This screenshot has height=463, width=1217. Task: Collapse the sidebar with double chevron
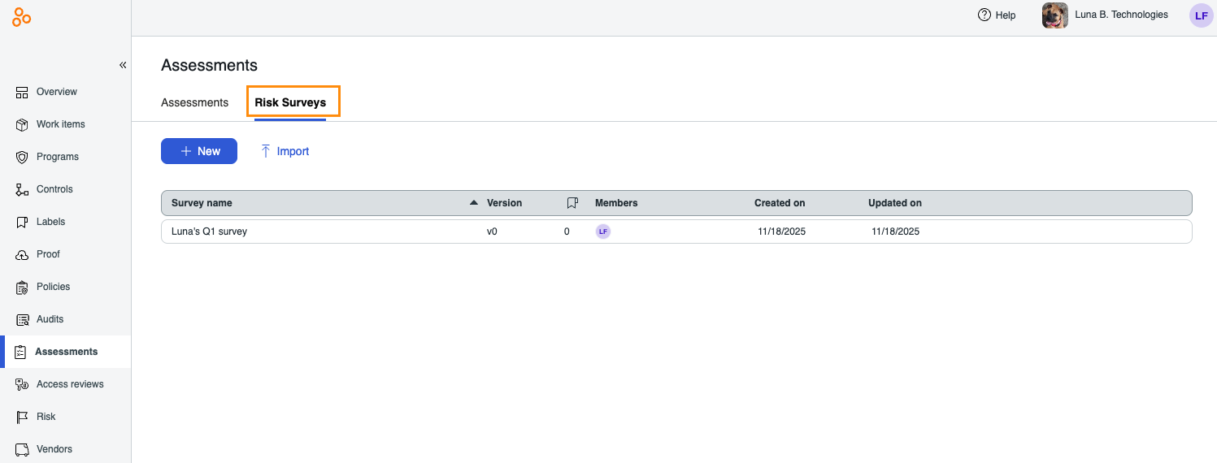[123, 65]
